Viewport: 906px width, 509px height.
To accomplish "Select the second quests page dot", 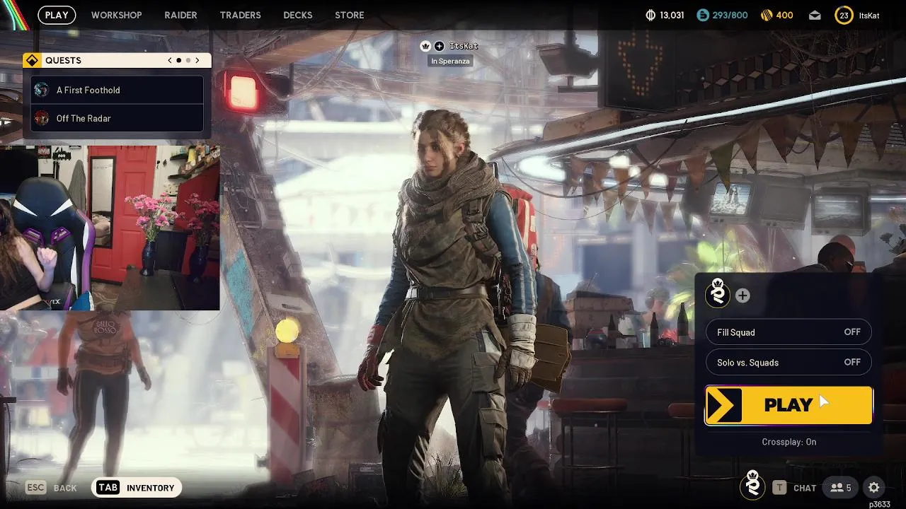I will click(188, 61).
